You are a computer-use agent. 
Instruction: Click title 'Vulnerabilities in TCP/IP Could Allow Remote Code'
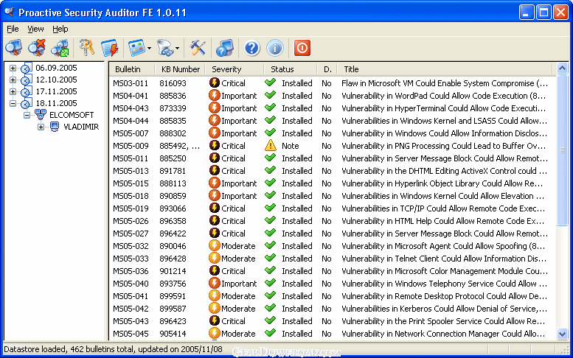click(x=443, y=208)
